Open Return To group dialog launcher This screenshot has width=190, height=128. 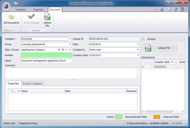[20, 31]
